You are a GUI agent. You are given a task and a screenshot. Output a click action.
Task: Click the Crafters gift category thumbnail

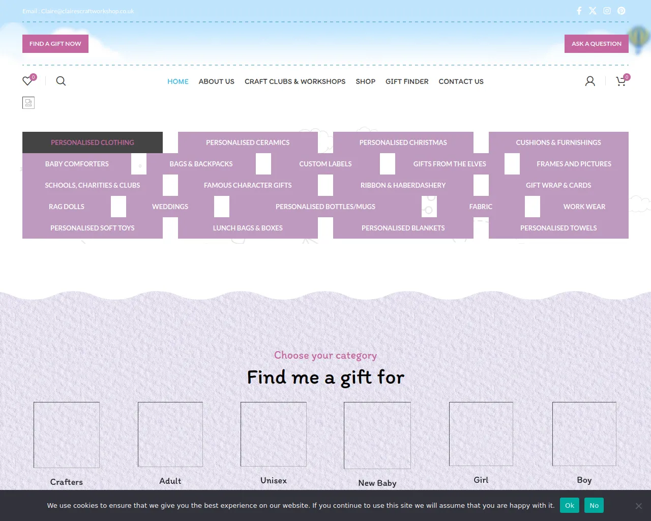tap(67, 435)
